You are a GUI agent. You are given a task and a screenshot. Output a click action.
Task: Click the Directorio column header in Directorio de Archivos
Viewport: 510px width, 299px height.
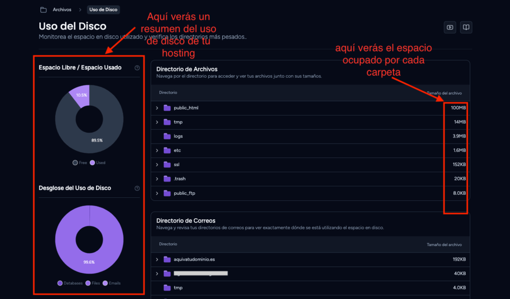[x=168, y=92]
